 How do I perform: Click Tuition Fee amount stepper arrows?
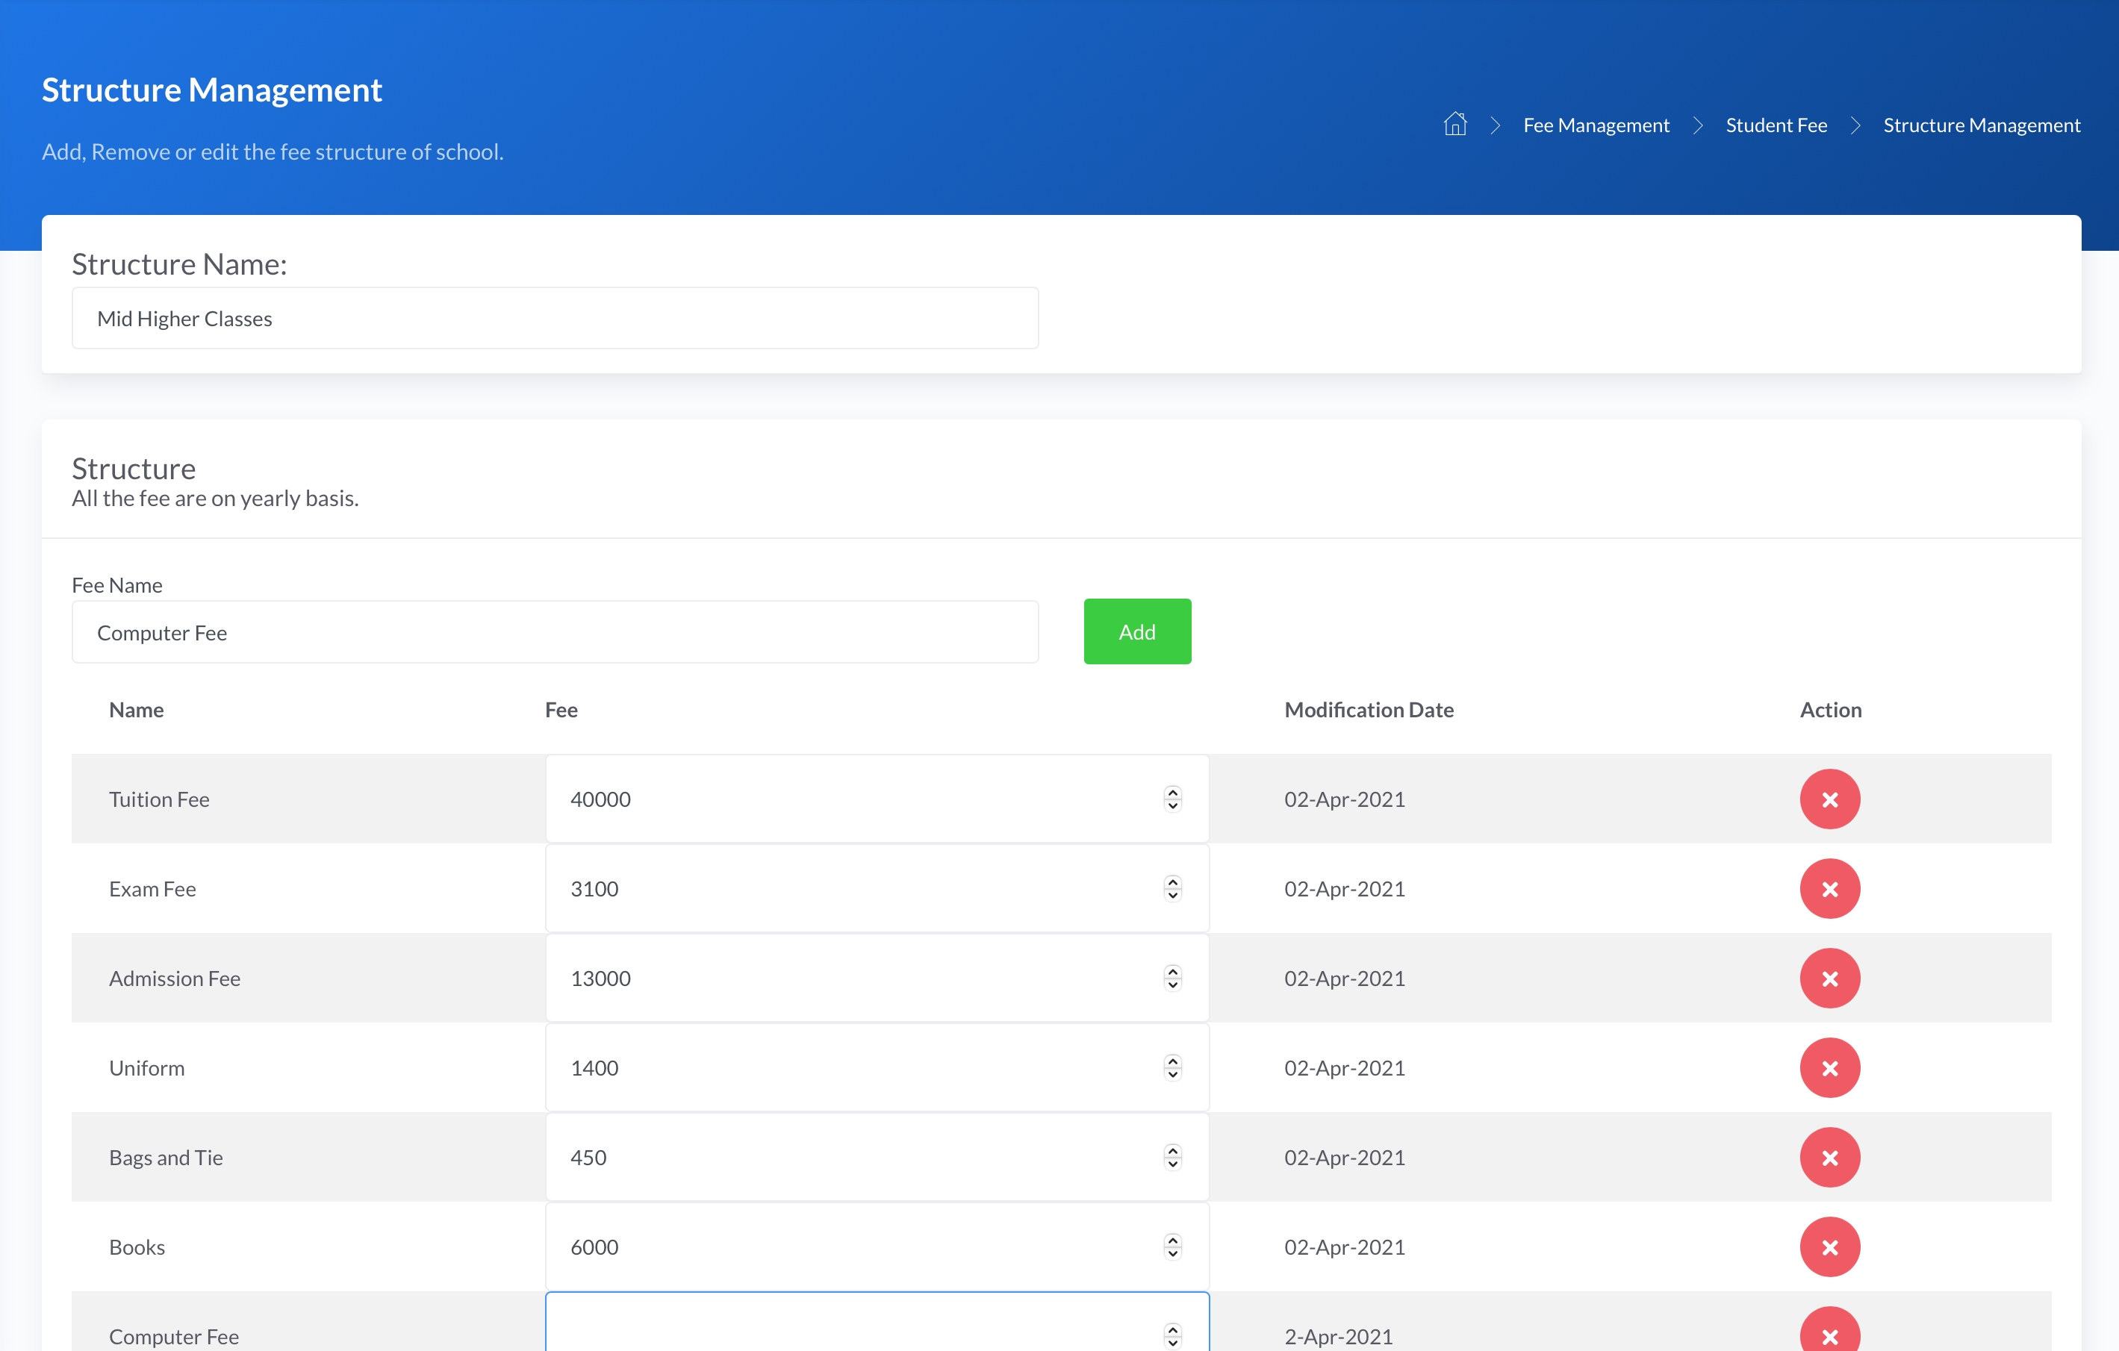(x=1172, y=799)
